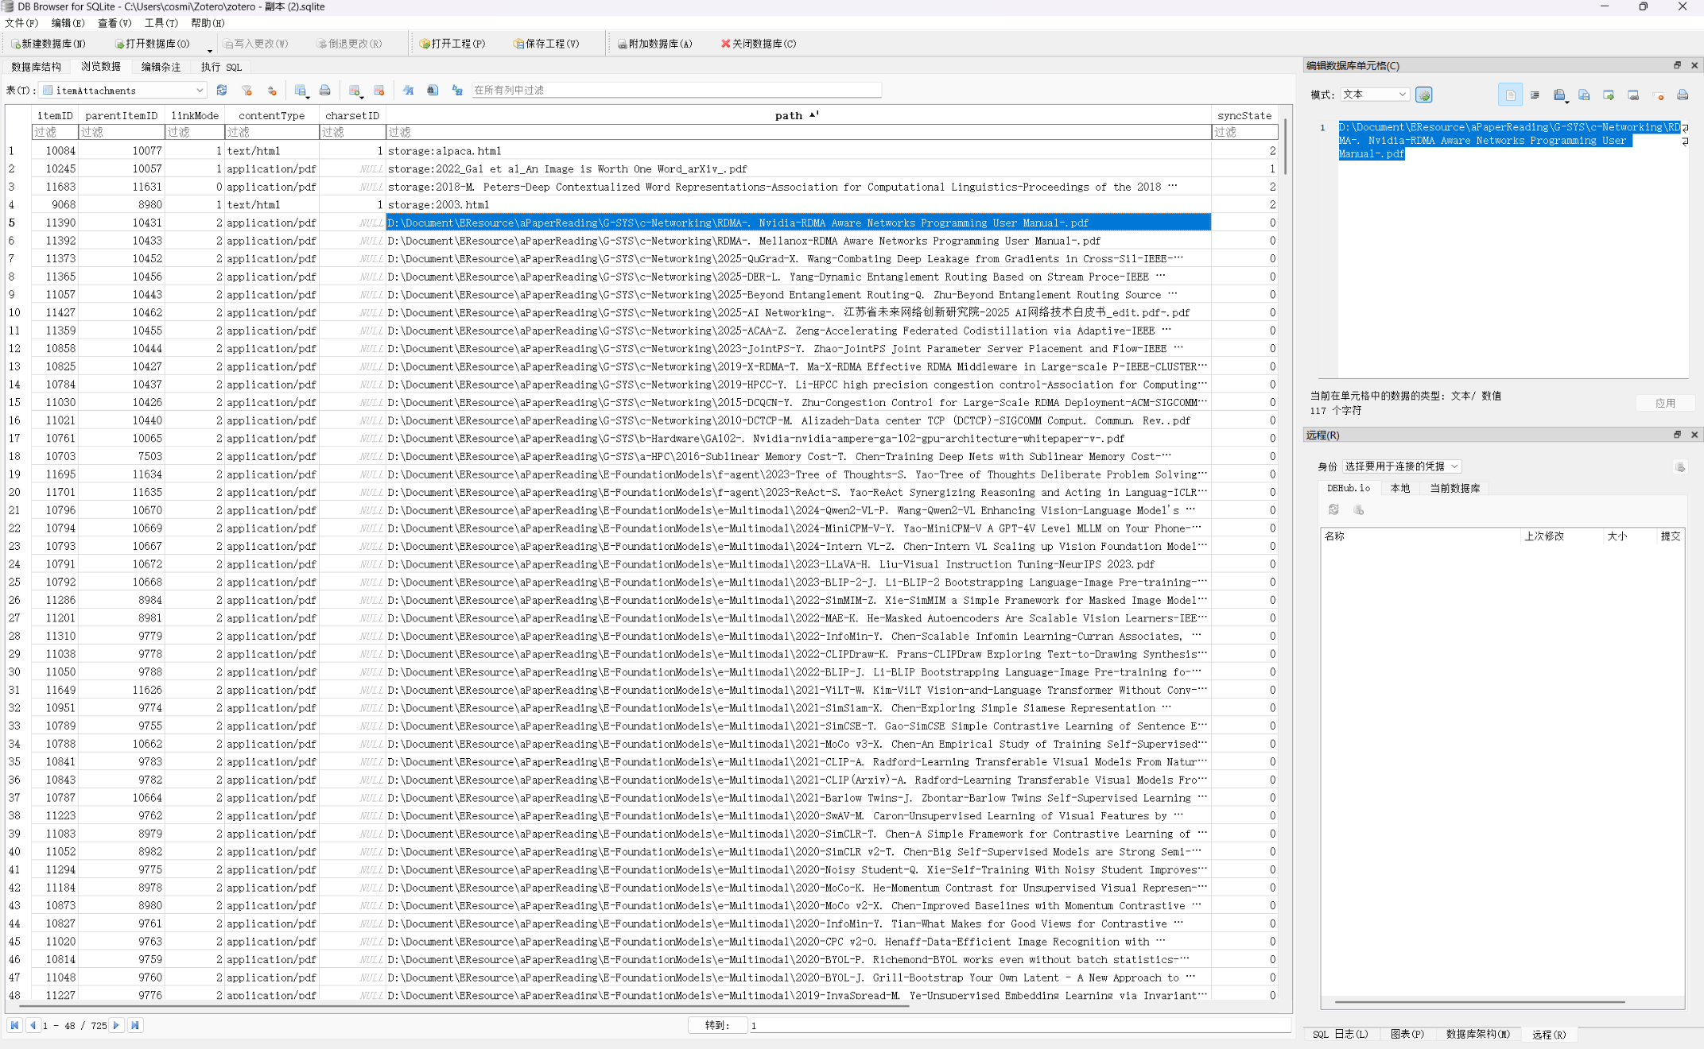Click the refresh table data icon
This screenshot has width=1704, height=1049.
tap(222, 91)
